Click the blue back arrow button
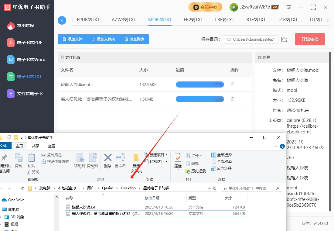The width and height of the screenshot is (334, 231). 62,20
